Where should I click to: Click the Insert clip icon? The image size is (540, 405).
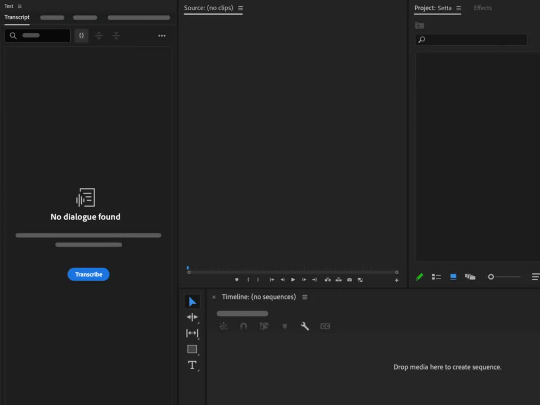point(328,280)
